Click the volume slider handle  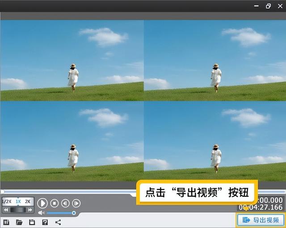click(x=74, y=213)
